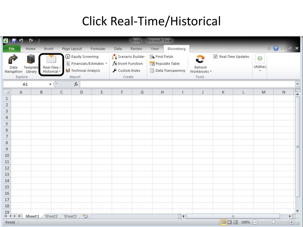Open the File tab

point(12,49)
